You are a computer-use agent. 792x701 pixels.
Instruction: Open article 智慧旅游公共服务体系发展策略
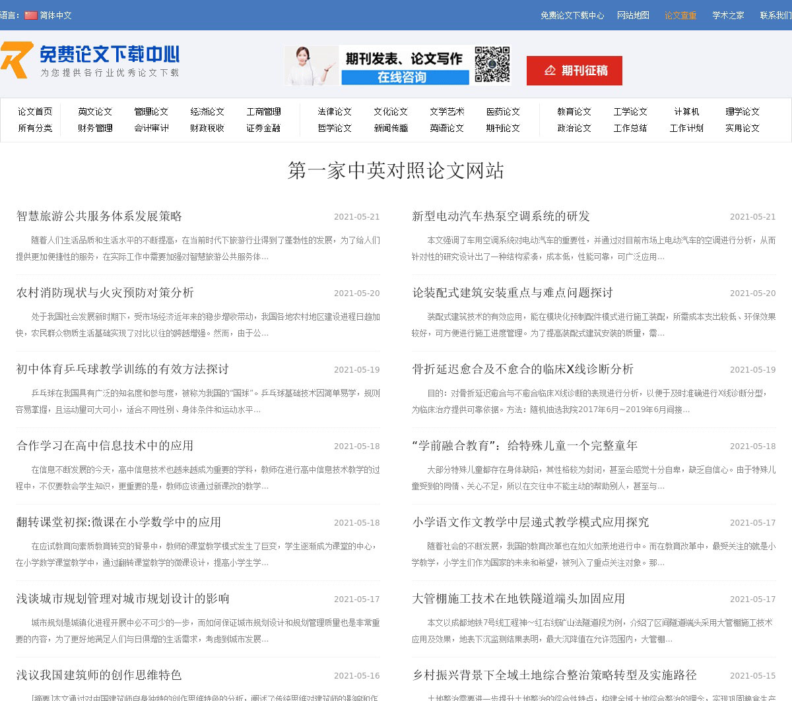(99, 216)
